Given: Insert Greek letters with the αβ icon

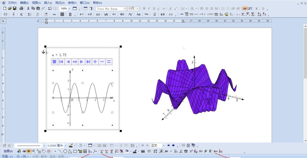Looking at the screenshot, I should pyautogui.click(x=90, y=14).
